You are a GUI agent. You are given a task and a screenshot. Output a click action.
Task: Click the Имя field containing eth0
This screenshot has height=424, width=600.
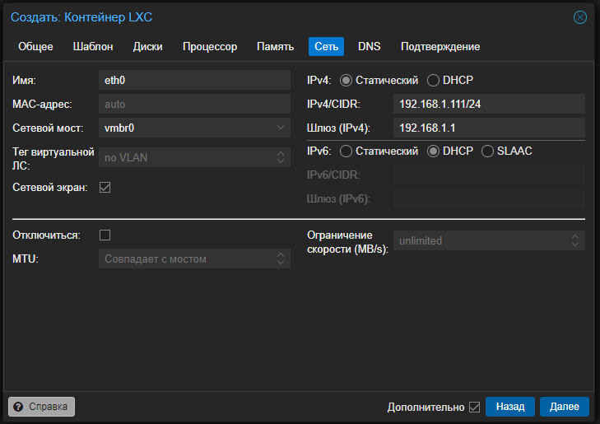pos(194,80)
